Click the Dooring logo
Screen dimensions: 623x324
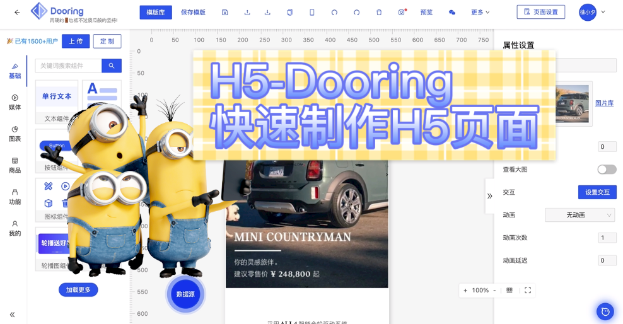click(57, 11)
